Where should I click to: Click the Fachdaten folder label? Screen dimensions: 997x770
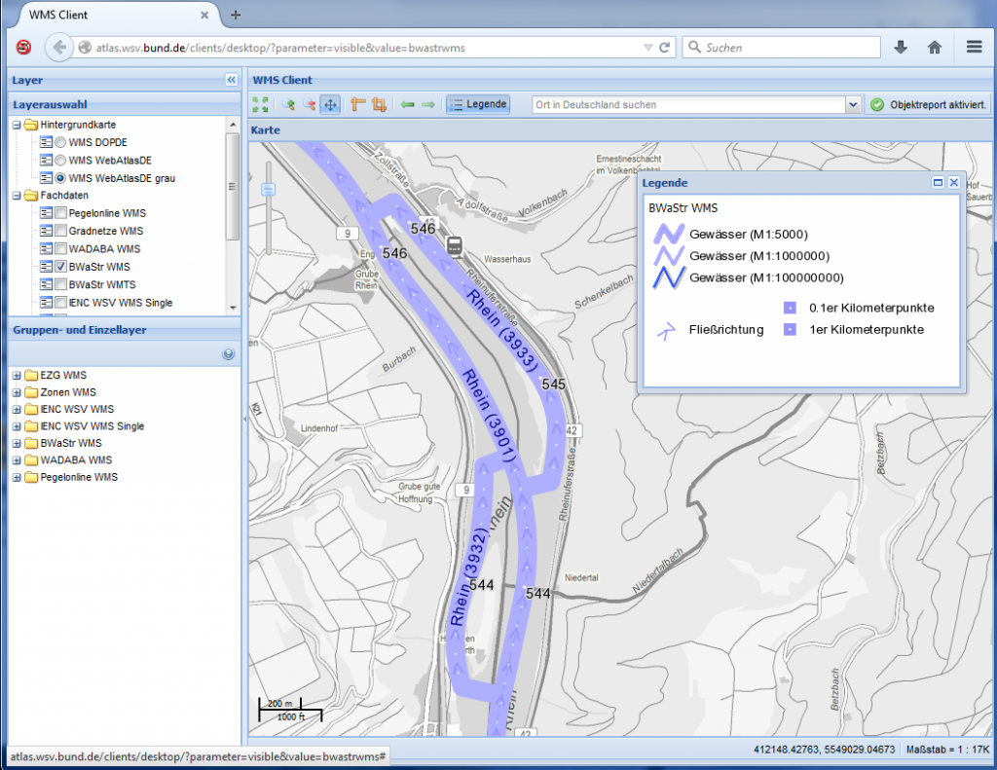[x=64, y=196]
